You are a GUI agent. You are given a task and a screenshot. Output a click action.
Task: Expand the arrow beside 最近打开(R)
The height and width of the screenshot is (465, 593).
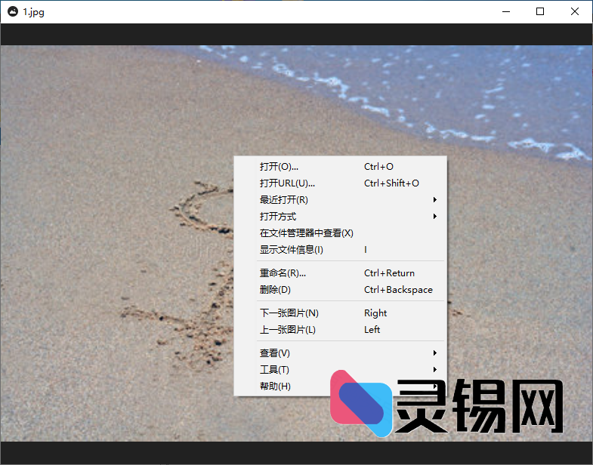pos(435,199)
